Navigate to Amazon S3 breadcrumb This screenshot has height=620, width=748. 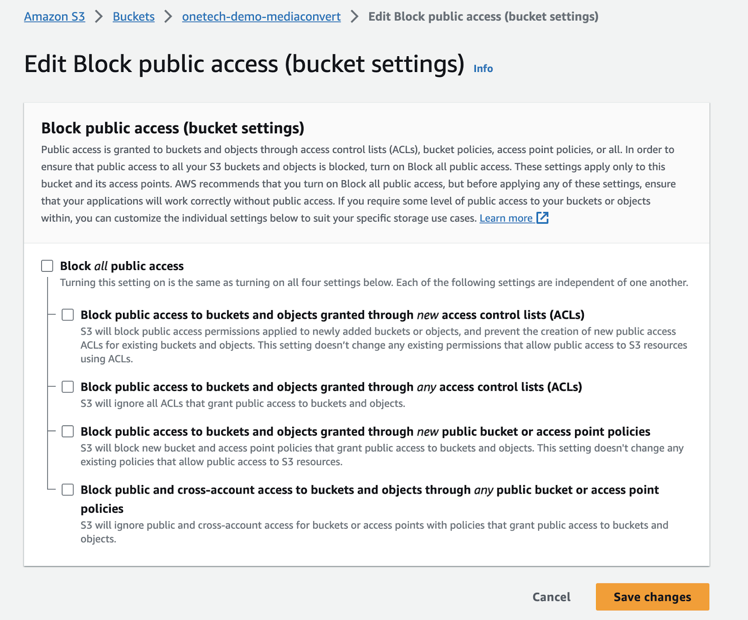click(54, 16)
